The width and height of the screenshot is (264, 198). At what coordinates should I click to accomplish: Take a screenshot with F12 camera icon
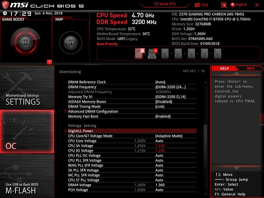click(197, 5)
